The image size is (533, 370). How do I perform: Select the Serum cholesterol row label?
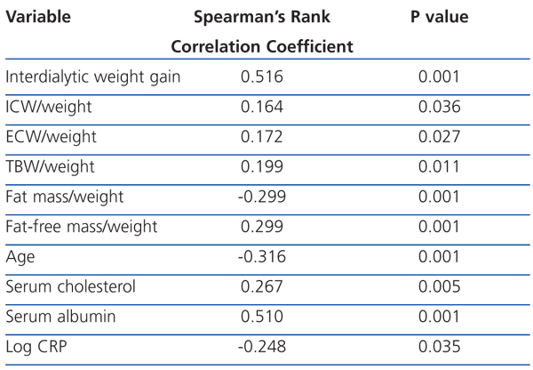(71, 286)
